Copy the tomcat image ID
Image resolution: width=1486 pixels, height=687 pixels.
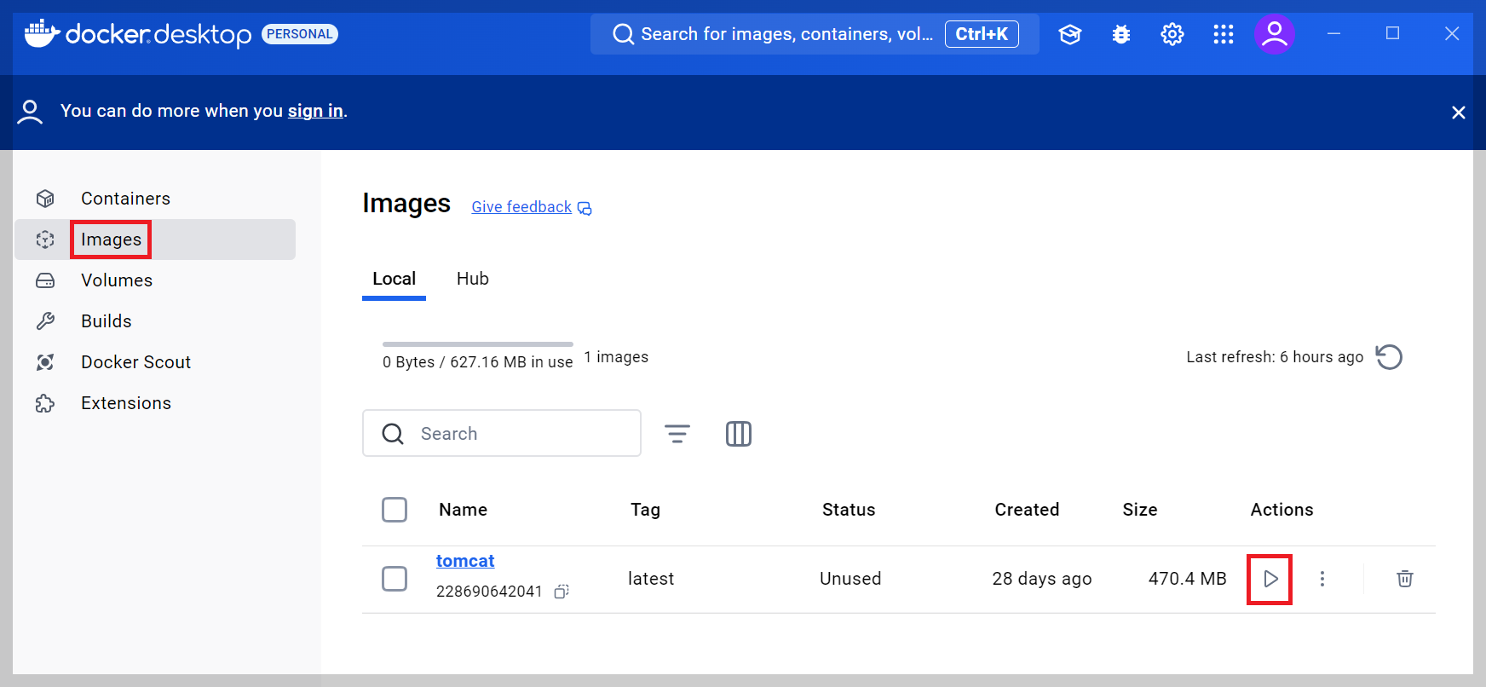(x=562, y=592)
